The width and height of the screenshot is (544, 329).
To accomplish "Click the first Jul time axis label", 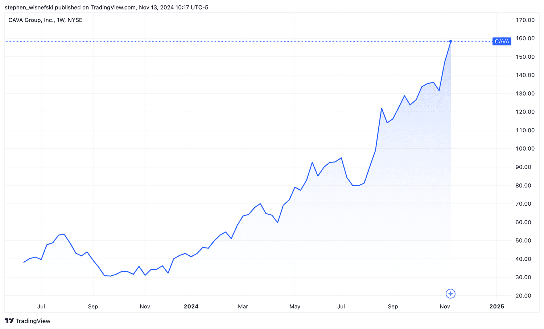I will pos(41,307).
